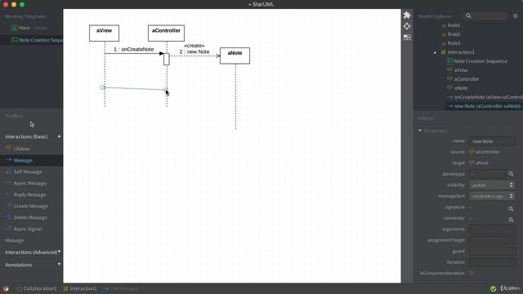Screen dimensions: 523x294
Task: Open the visibility dropdown
Action: (492, 185)
